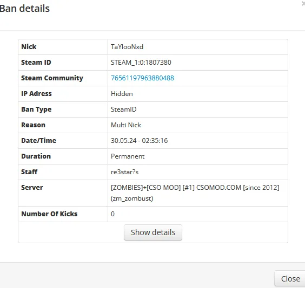Click the Server row label
The height and width of the screenshot is (288, 305).
(x=32, y=188)
